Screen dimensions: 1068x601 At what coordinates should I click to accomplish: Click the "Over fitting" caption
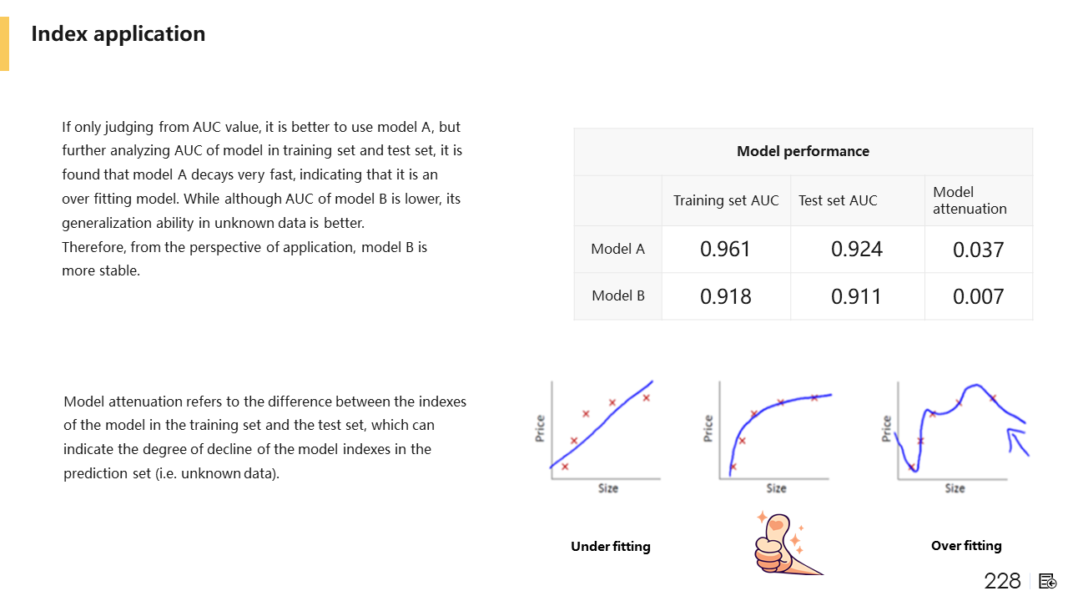pyautogui.click(x=966, y=545)
